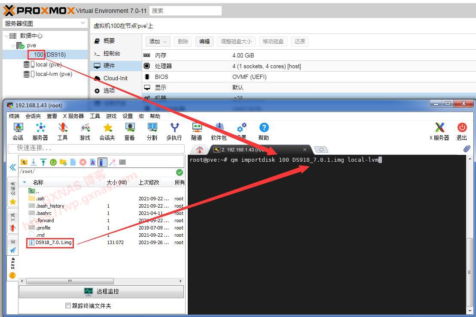Open the 添加 dropdown in hardware panel
476x317 pixels.
(x=157, y=42)
